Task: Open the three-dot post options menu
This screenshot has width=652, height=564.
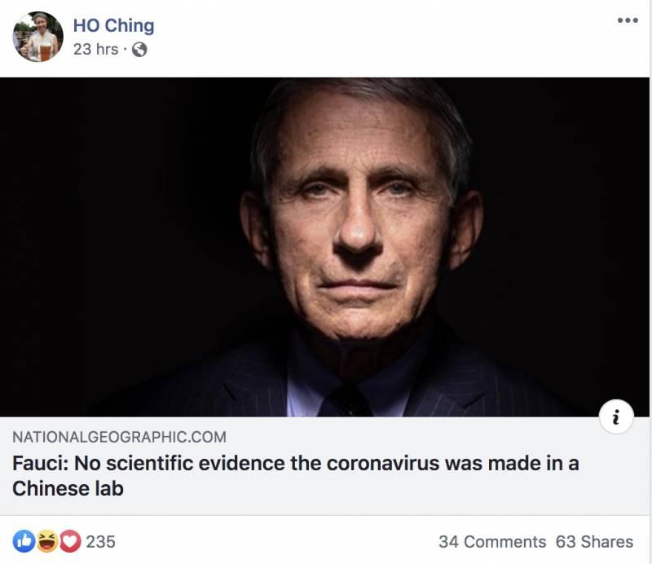Action: pos(627,21)
